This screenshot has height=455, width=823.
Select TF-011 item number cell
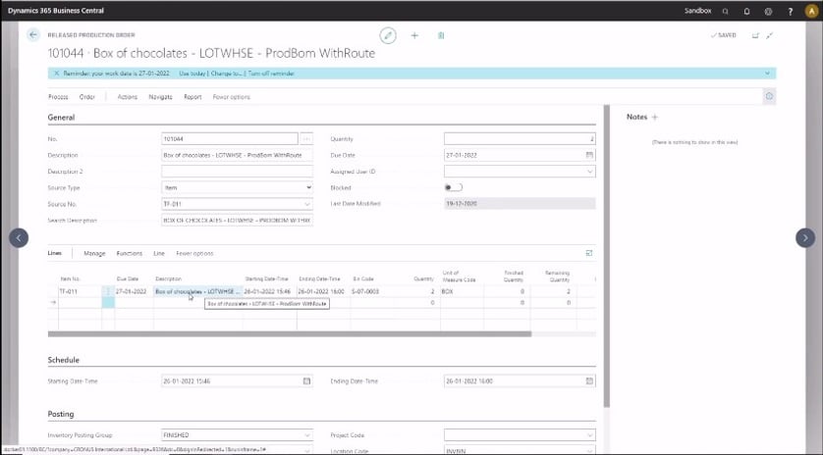(x=80, y=291)
